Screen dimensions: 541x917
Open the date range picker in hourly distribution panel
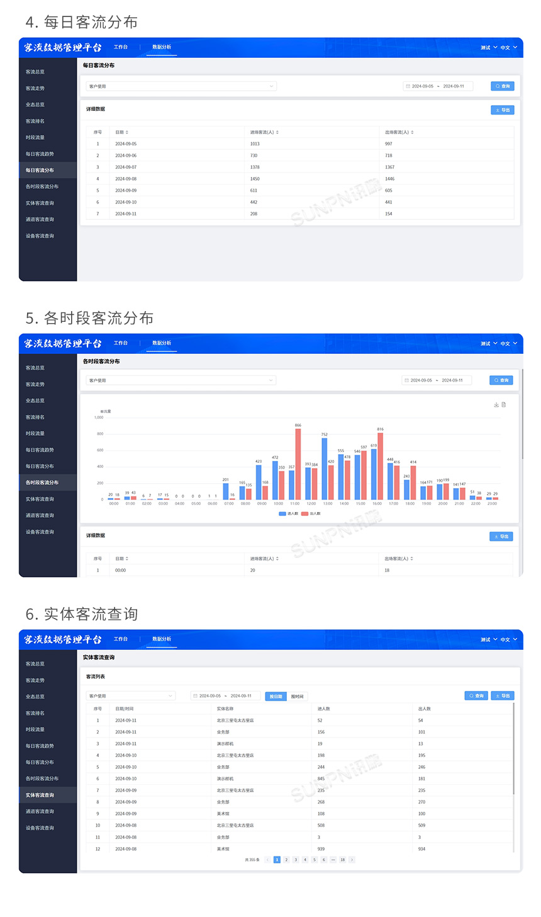(437, 380)
